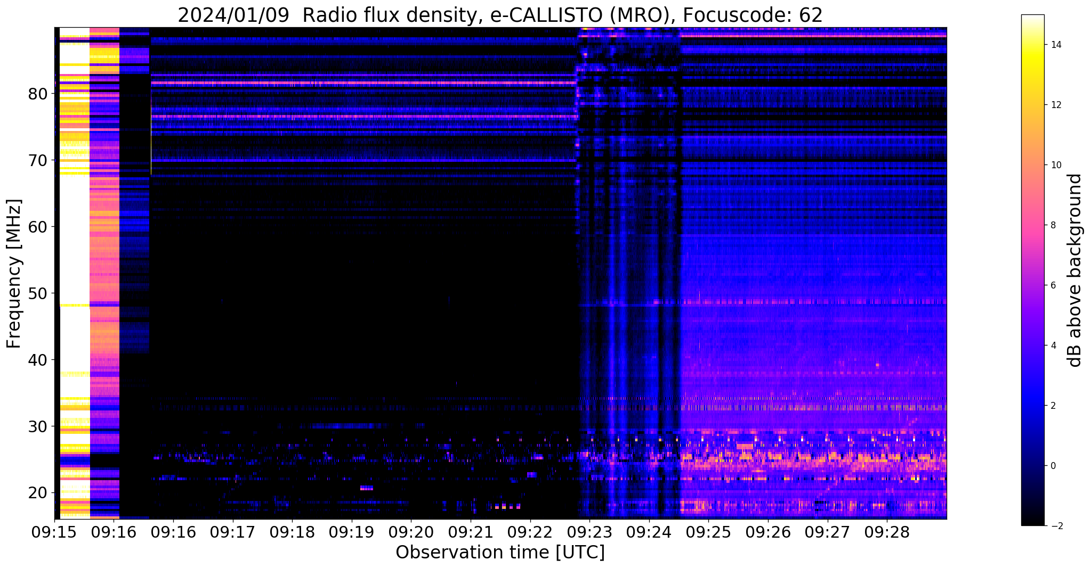
Task: Click the 09:24 time tick label
Action: [649, 532]
